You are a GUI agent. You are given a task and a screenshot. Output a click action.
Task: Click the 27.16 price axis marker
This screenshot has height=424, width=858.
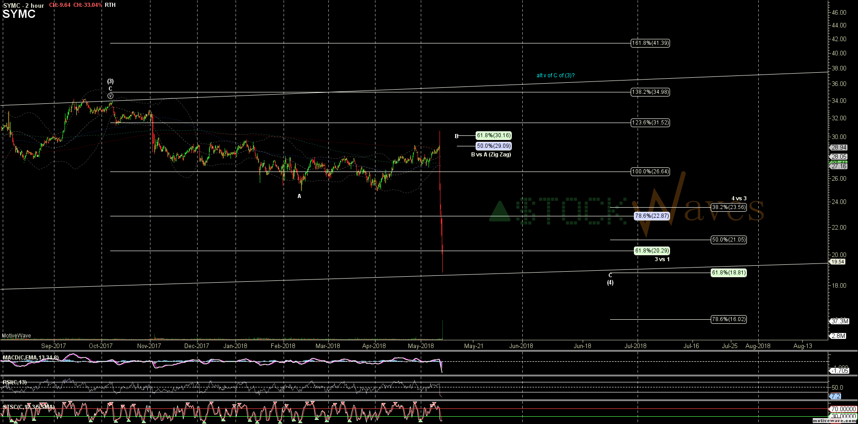coord(839,166)
